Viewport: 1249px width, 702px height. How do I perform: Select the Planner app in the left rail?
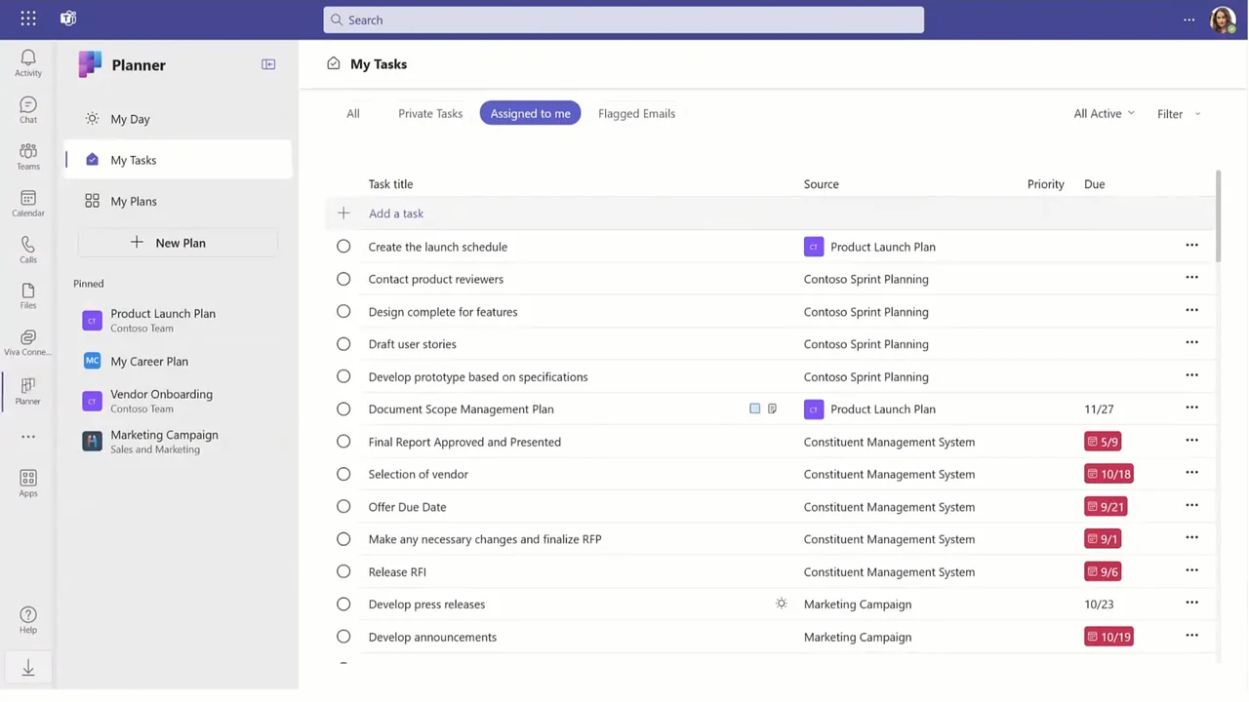pos(28,391)
